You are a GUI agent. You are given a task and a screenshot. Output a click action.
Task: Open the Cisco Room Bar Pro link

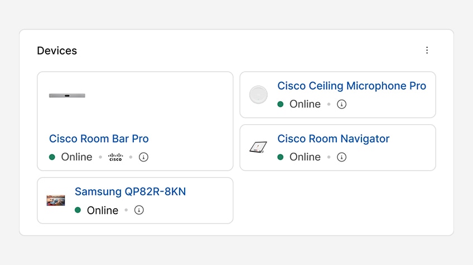pos(99,139)
